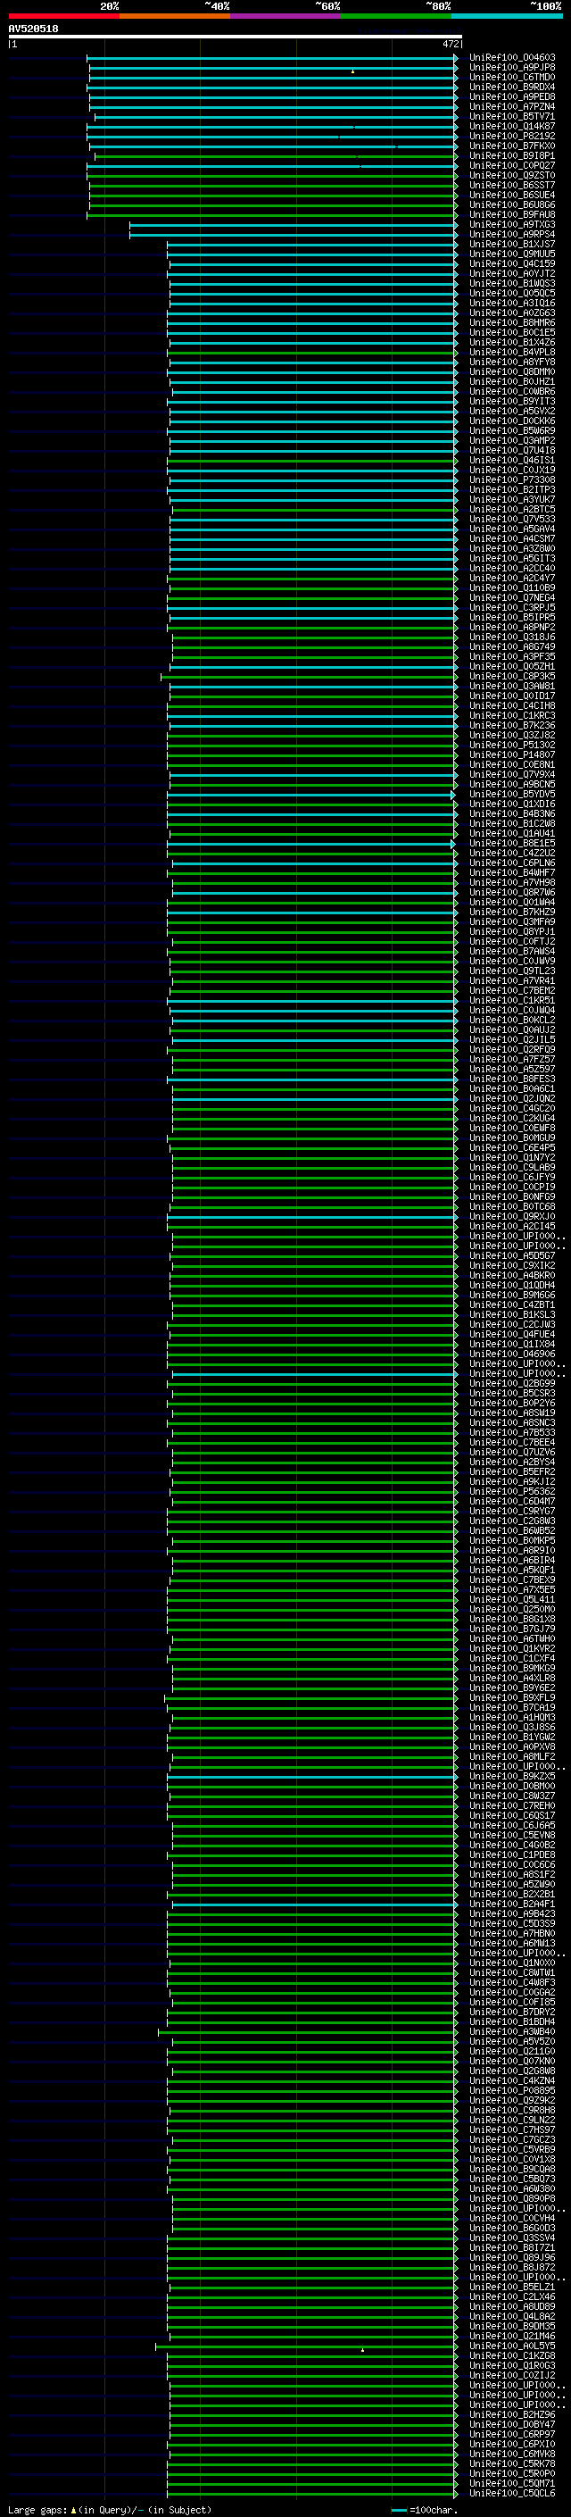Select hit label UniRef100_C6PLN6
Viewport: 571px width, 2517px height.
[x=512, y=863]
